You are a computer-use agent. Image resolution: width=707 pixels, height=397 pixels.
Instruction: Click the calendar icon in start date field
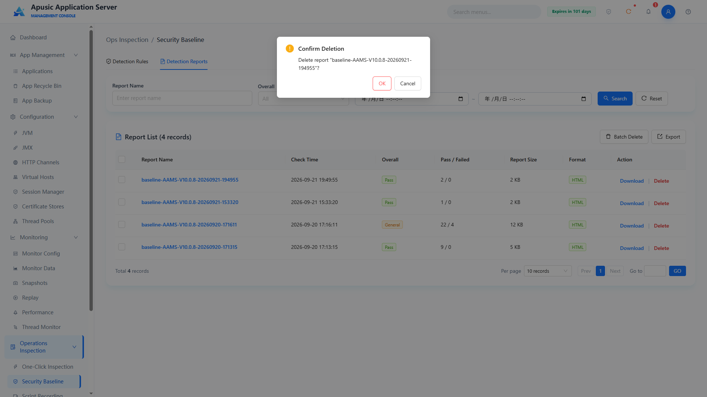(x=461, y=99)
